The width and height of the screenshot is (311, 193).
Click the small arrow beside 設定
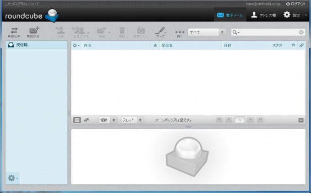[306, 15]
